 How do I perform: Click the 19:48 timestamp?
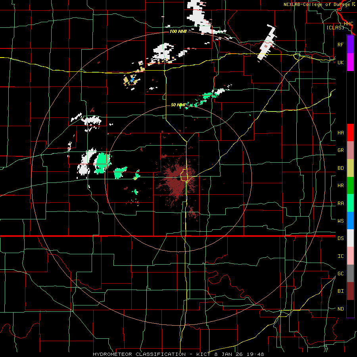tap(256, 354)
